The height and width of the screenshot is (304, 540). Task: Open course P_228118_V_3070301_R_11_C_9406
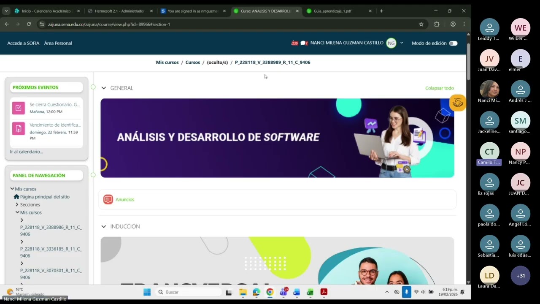[x=51, y=274]
